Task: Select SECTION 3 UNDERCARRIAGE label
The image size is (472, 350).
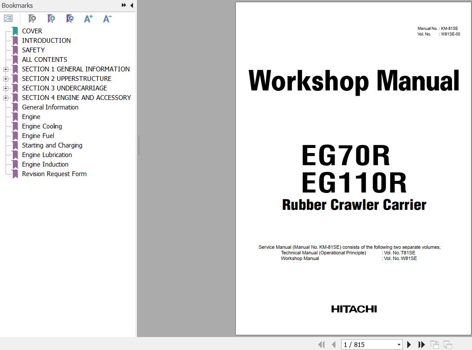Action: [x=65, y=88]
